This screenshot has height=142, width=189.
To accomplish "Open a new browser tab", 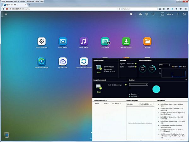I will pyautogui.click(x=30, y=5).
